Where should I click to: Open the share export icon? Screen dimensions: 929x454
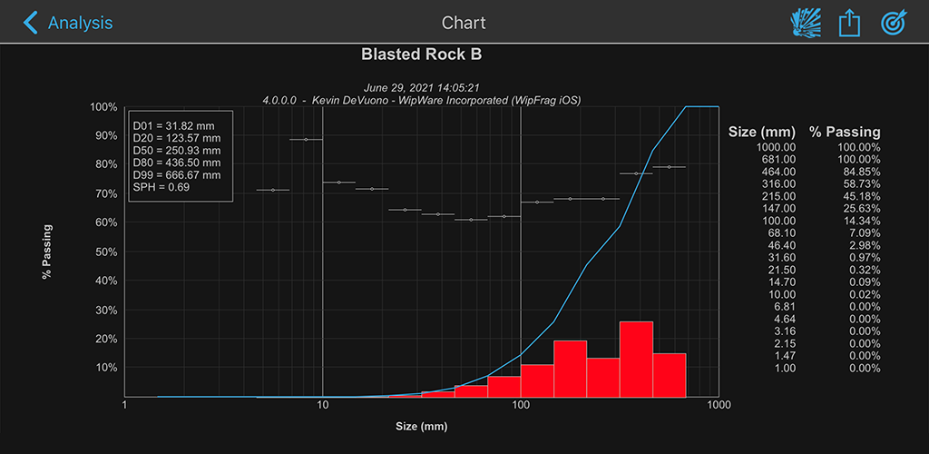pyautogui.click(x=849, y=23)
